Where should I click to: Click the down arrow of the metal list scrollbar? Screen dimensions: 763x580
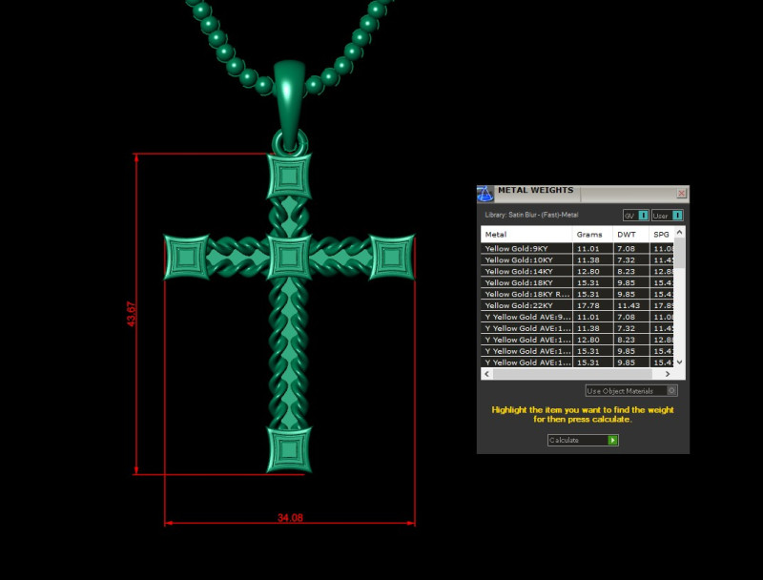(x=680, y=362)
